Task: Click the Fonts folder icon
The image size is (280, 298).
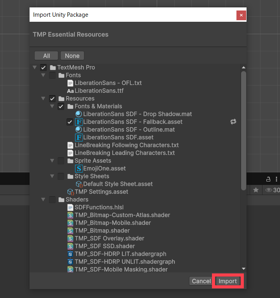Action: point(61,75)
